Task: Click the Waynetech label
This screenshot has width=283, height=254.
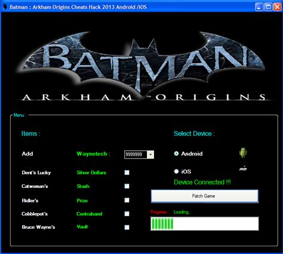Action: pyautogui.click(x=93, y=154)
